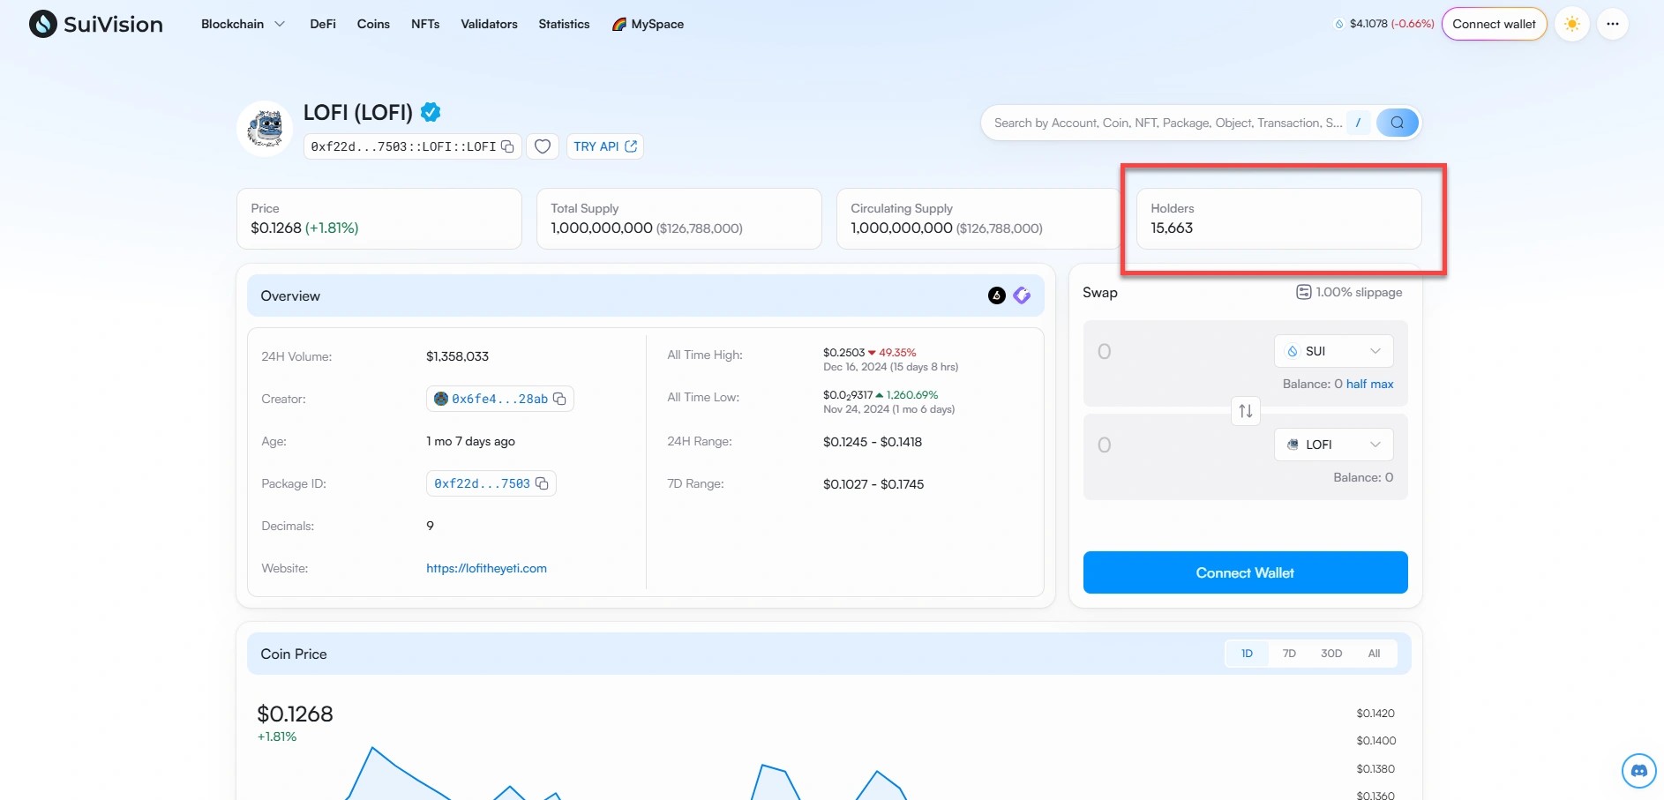The height and width of the screenshot is (800, 1664).
Task: Click max to use full SUI balance
Action: coord(1383,384)
